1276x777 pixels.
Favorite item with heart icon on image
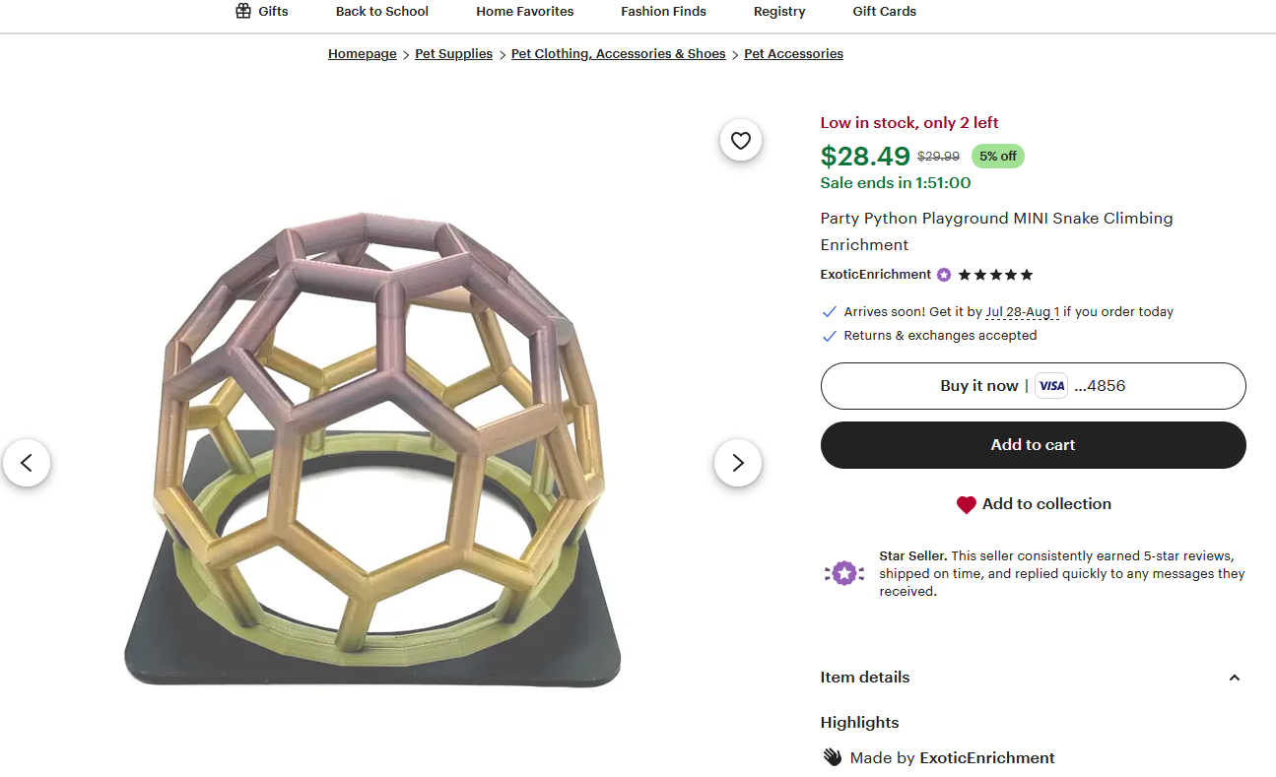(x=741, y=141)
